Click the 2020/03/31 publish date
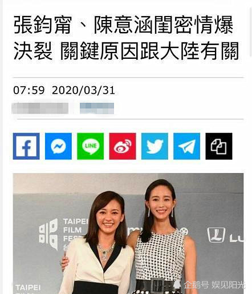252x294 pixels. pos(83,90)
